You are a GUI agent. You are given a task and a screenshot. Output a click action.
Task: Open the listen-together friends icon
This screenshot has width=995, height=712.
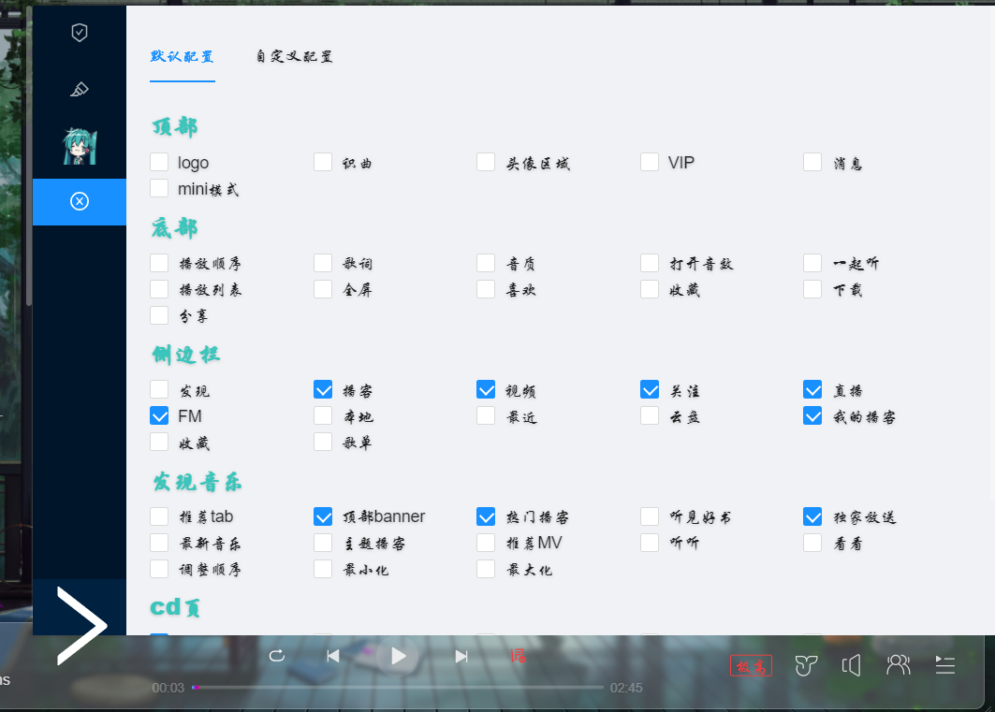point(898,665)
